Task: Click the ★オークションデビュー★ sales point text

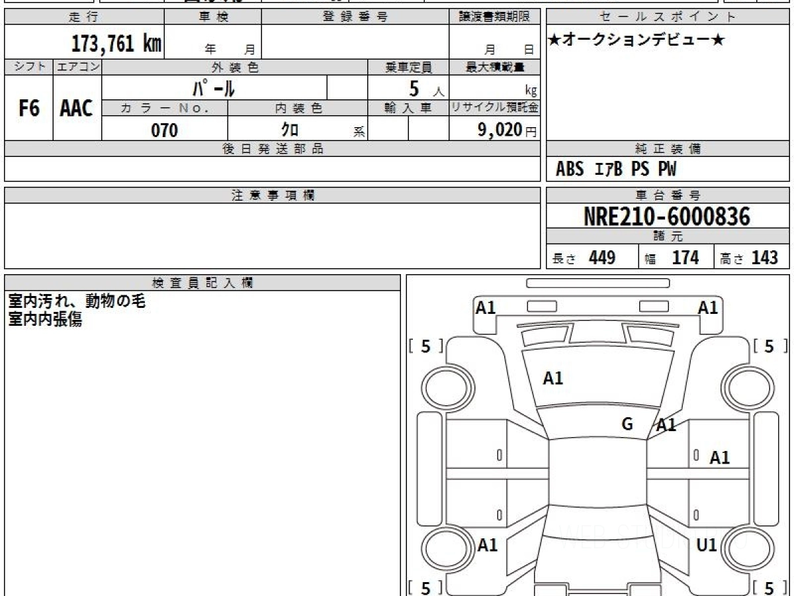Action: click(637, 40)
